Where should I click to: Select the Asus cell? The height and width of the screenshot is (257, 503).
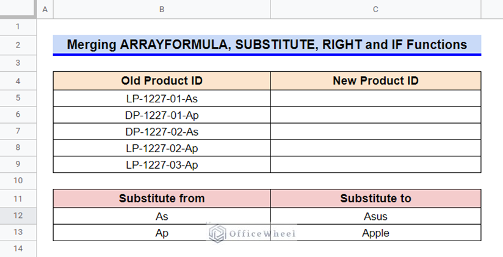coord(375,216)
